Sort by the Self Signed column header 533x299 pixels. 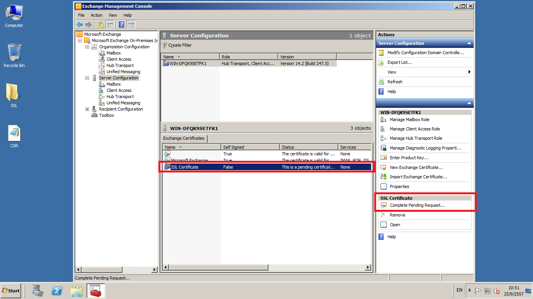[250, 147]
